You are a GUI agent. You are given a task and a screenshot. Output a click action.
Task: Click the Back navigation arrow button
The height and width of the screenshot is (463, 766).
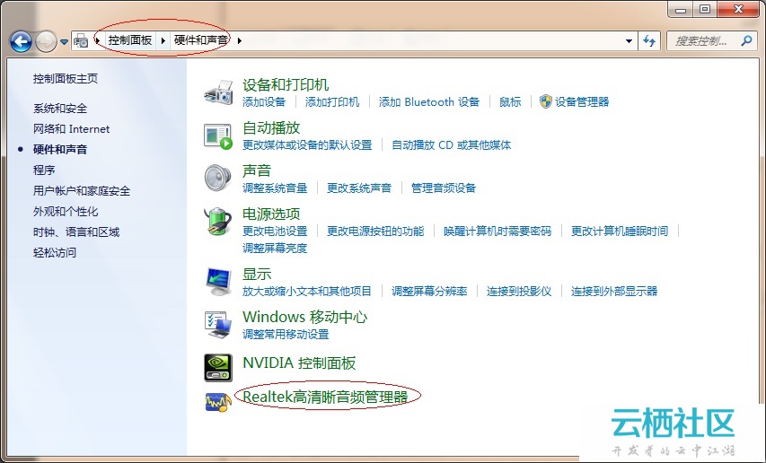pyautogui.click(x=21, y=41)
